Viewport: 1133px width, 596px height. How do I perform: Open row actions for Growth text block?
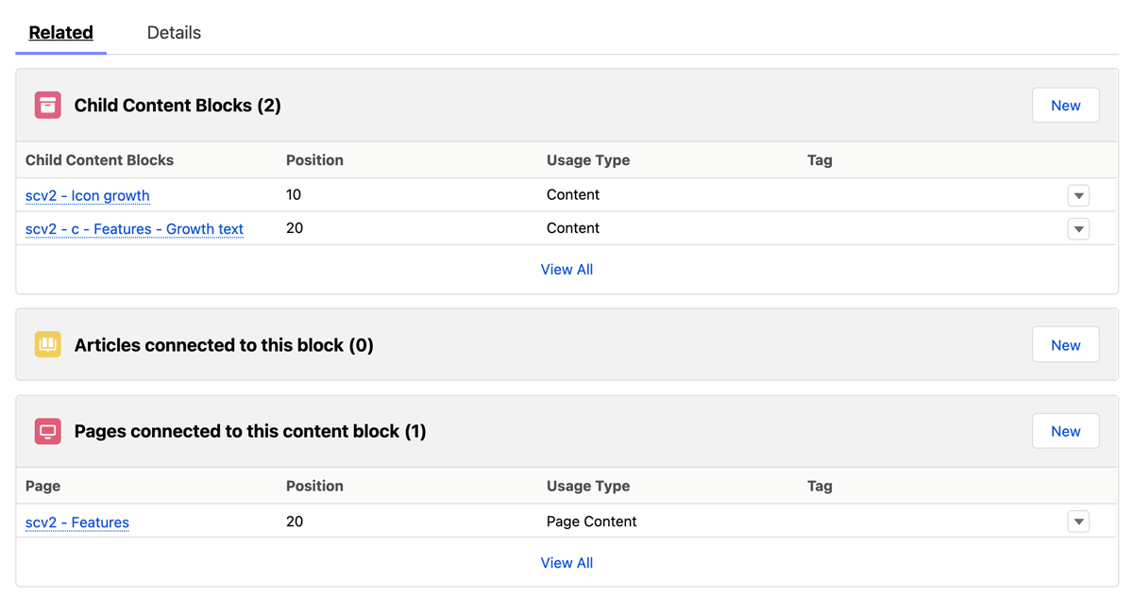(1078, 228)
